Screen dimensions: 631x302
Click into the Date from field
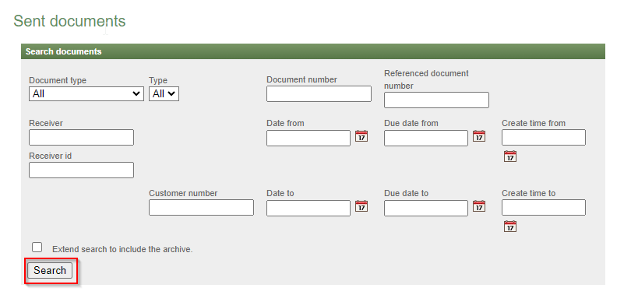[308, 138]
